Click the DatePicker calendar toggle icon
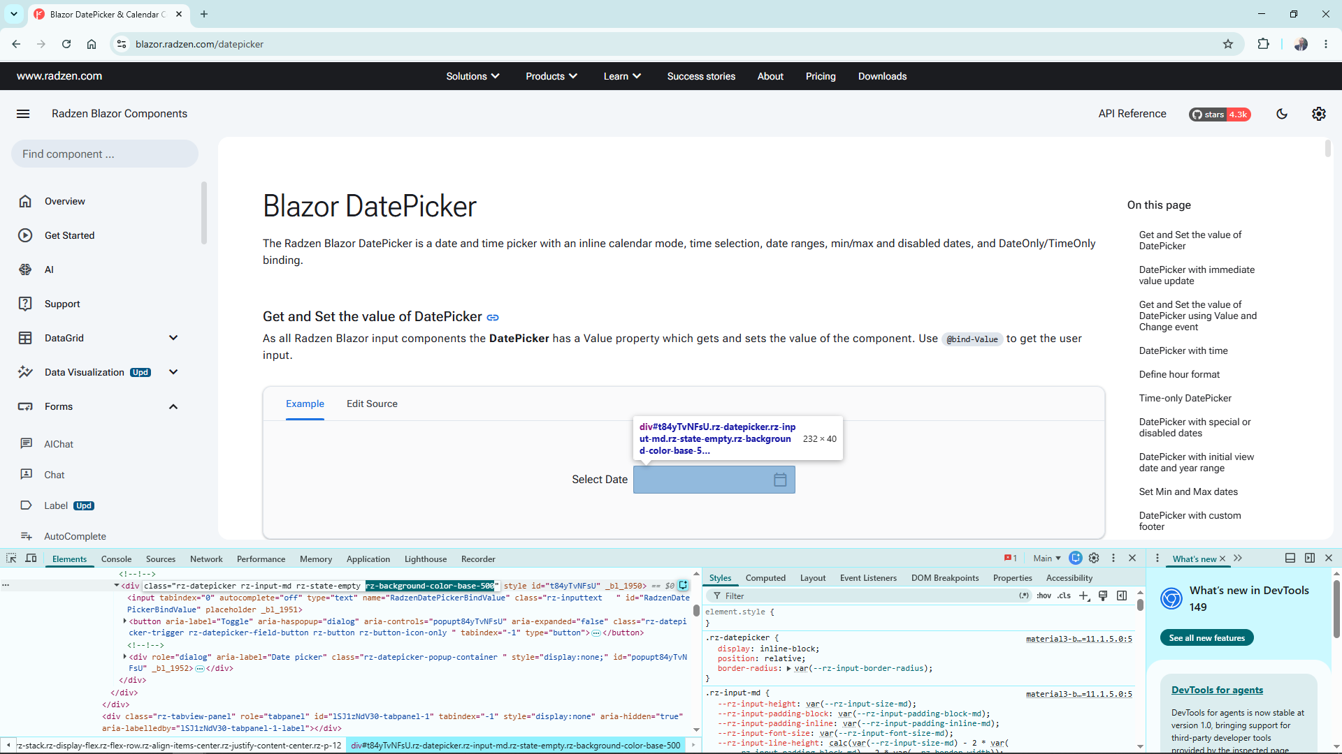Screen dimensions: 1342x754 [x=780, y=480]
